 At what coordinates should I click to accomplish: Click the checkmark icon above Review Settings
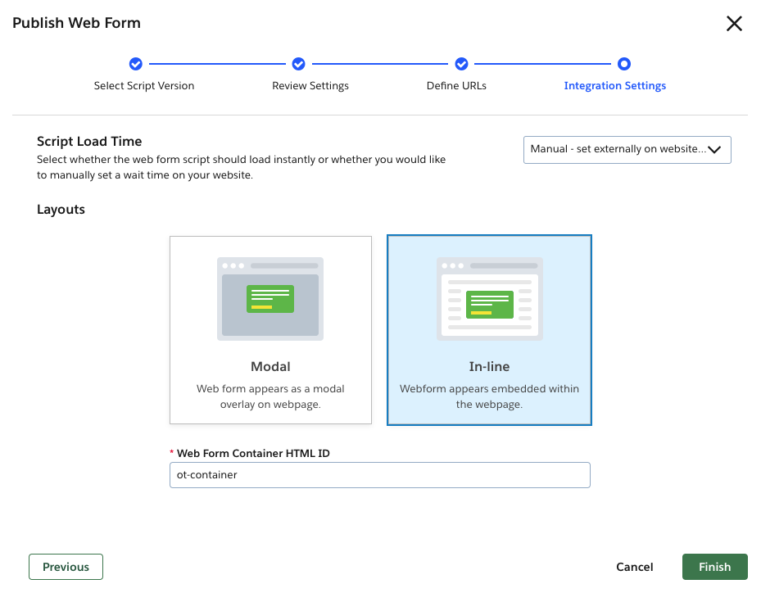(298, 64)
